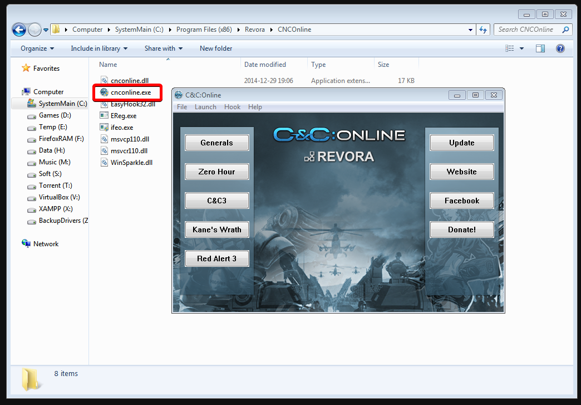
Task: Click the Donate! button
Action: click(462, 230)
